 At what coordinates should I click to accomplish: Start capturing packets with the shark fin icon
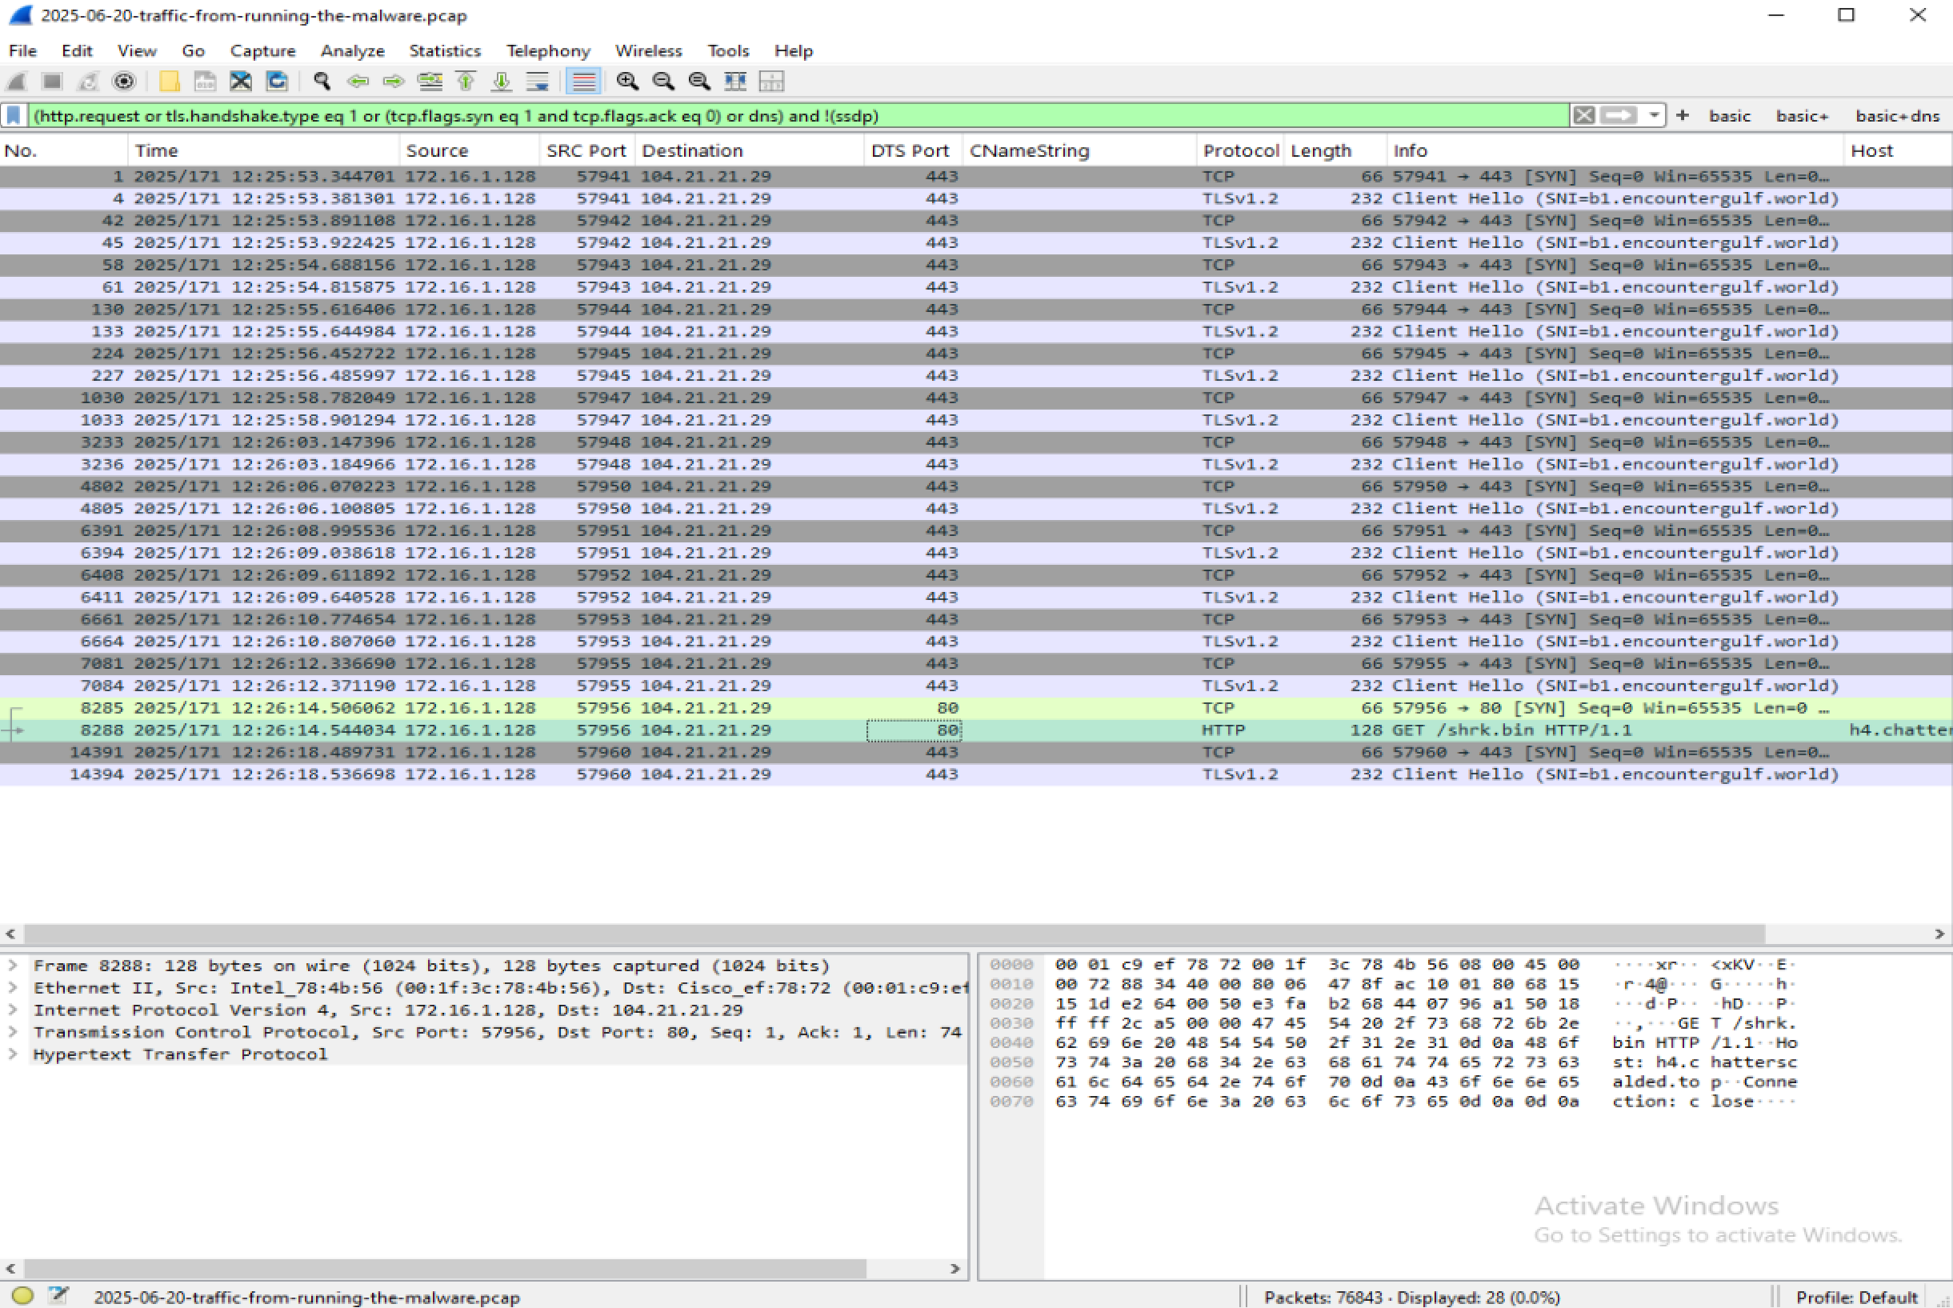pyautogui.click(x=17, y=81)
